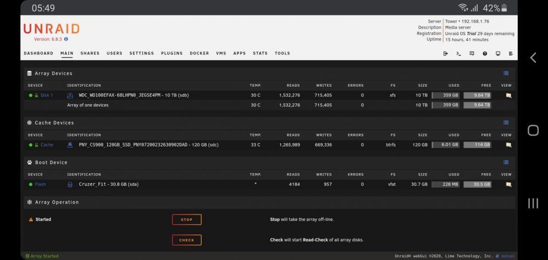Click the version info icon beside 6.8.3
Image resolution: width=548 pixels, height=260 pixels.
(x=66, y=39)
